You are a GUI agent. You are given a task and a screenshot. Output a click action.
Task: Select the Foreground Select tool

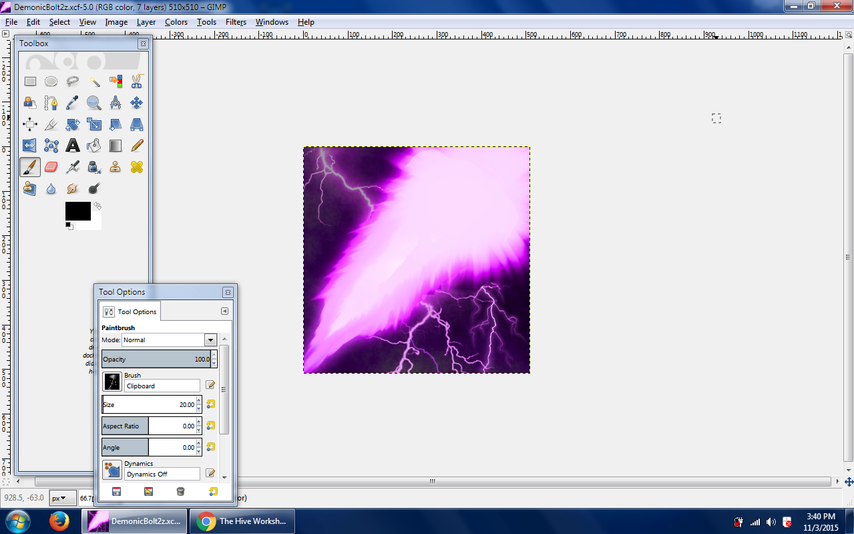click(x=30, y=103)
